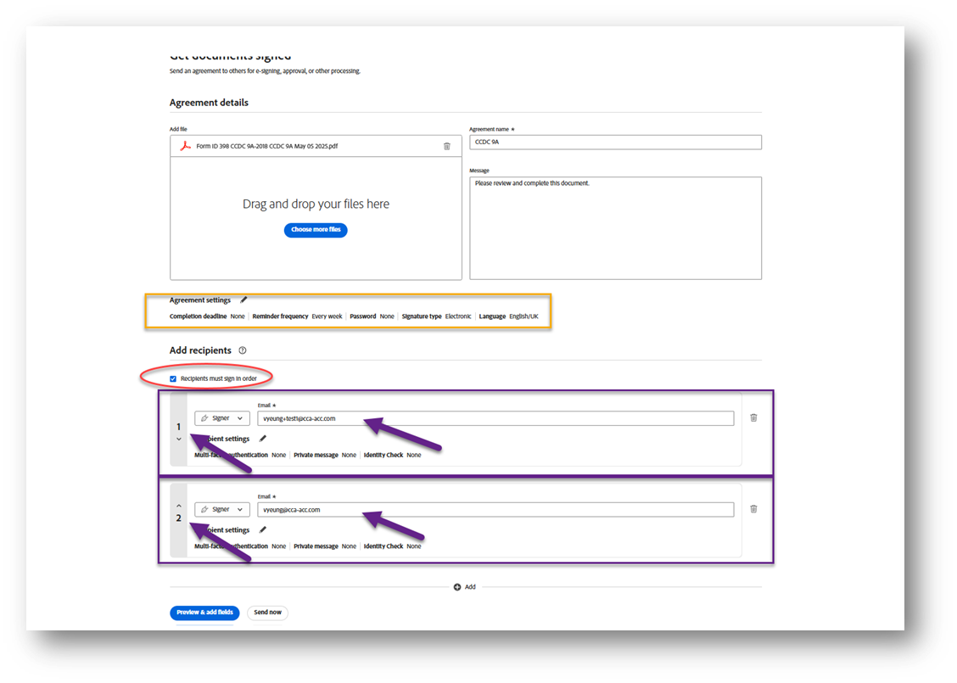Remove recipient vyeung+test1@cca-acc.com via trash icon
The image size is (957, 683).
(753, 417)
